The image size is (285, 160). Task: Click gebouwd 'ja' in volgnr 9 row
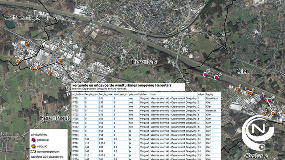click(x=130, y=131)
